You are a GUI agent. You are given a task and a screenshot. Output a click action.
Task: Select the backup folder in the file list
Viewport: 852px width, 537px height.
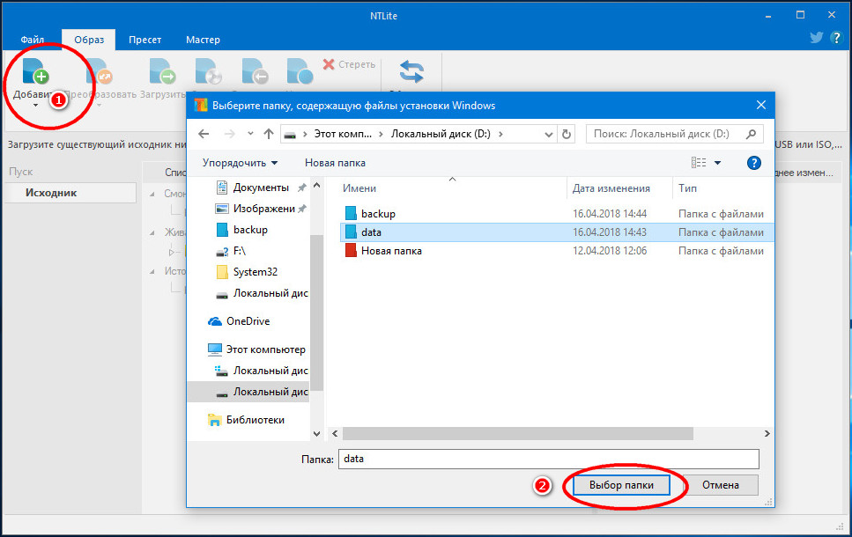click(557, 214)
